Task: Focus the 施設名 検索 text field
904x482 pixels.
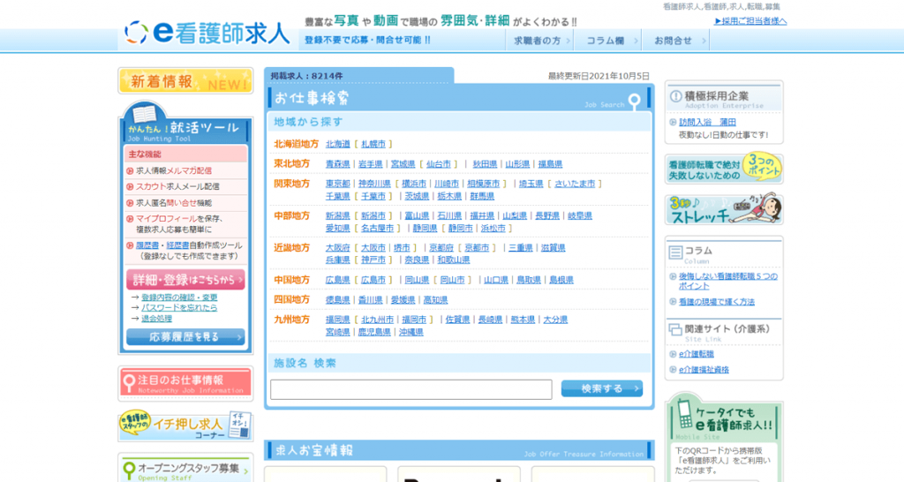Action: 411,389
